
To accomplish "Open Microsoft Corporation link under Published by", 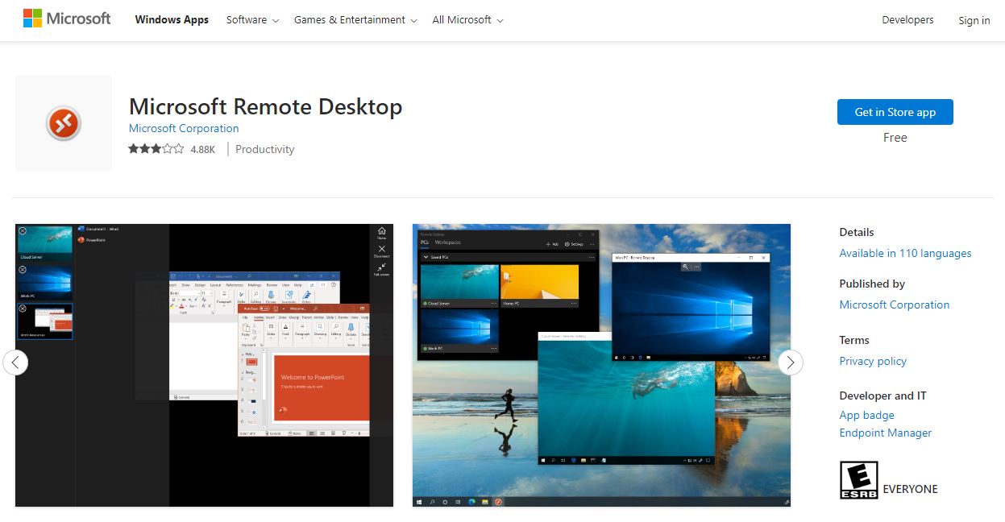I will click(894, 304).
